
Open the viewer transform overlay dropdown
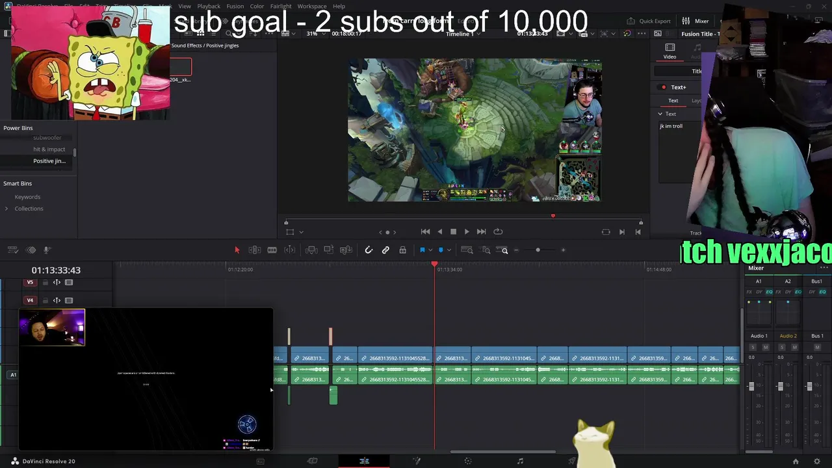(x=301, y=232)
